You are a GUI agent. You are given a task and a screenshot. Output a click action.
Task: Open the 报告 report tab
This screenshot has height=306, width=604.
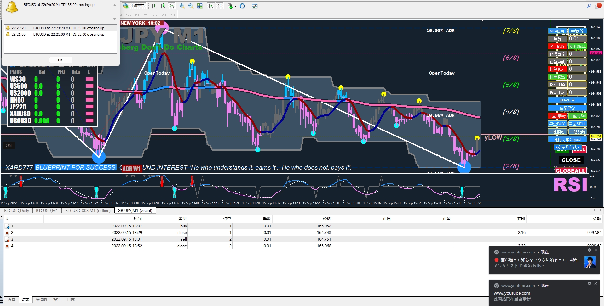[x=57, y=300]
